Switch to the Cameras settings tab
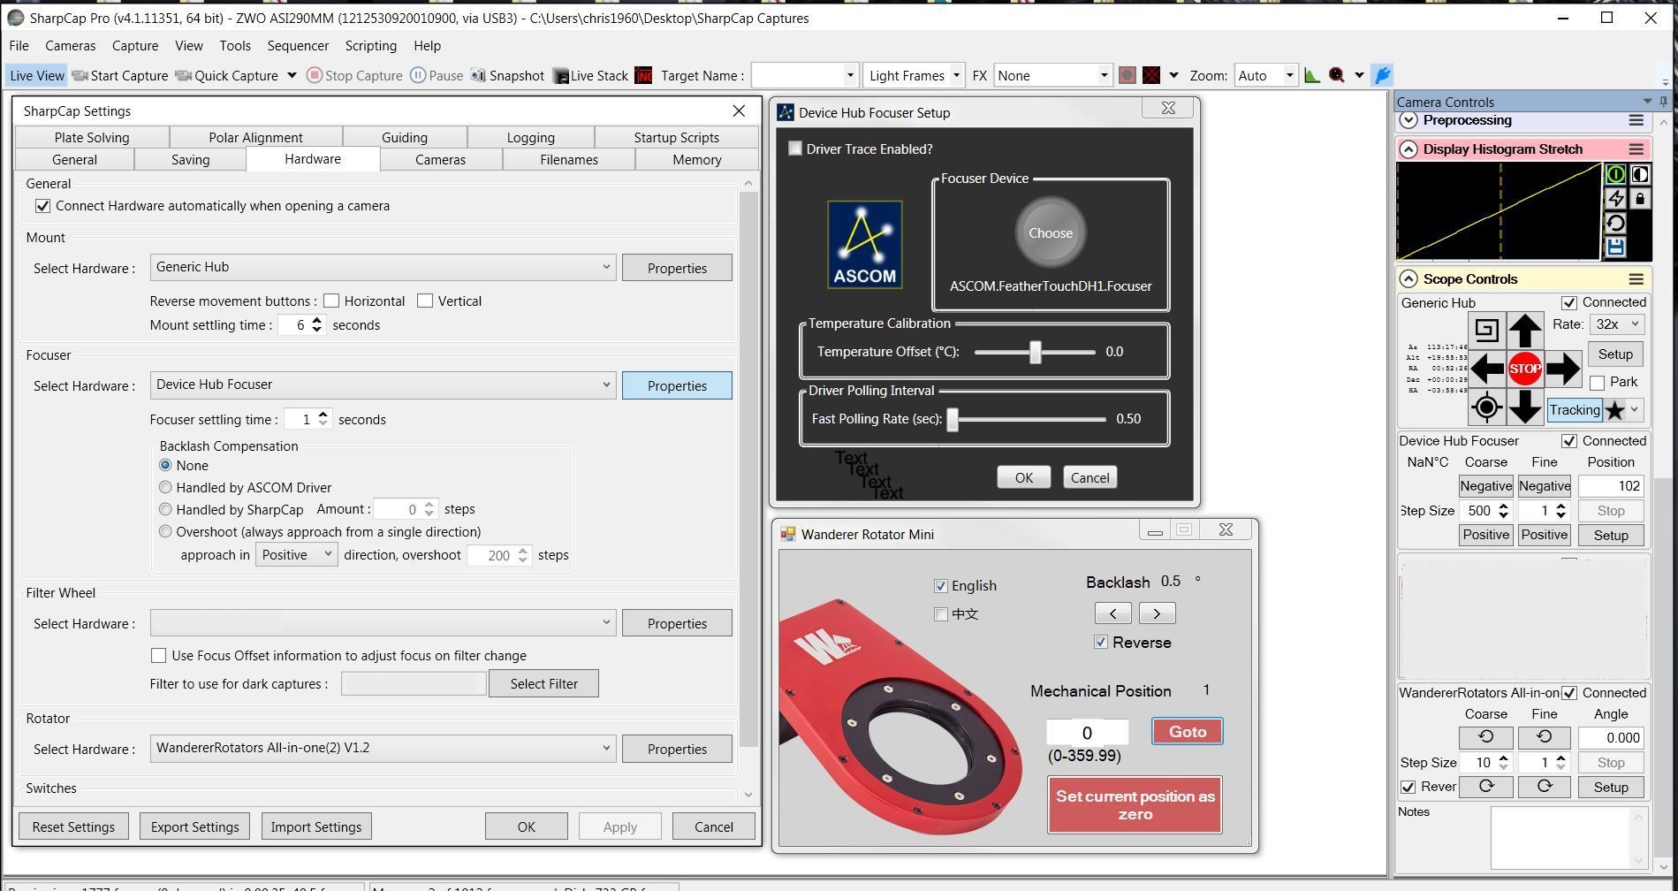This screenshot has height=891, width=1678. tap(440, 160)
